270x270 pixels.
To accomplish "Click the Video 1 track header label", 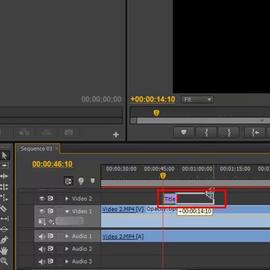I will tap(82, 211).
